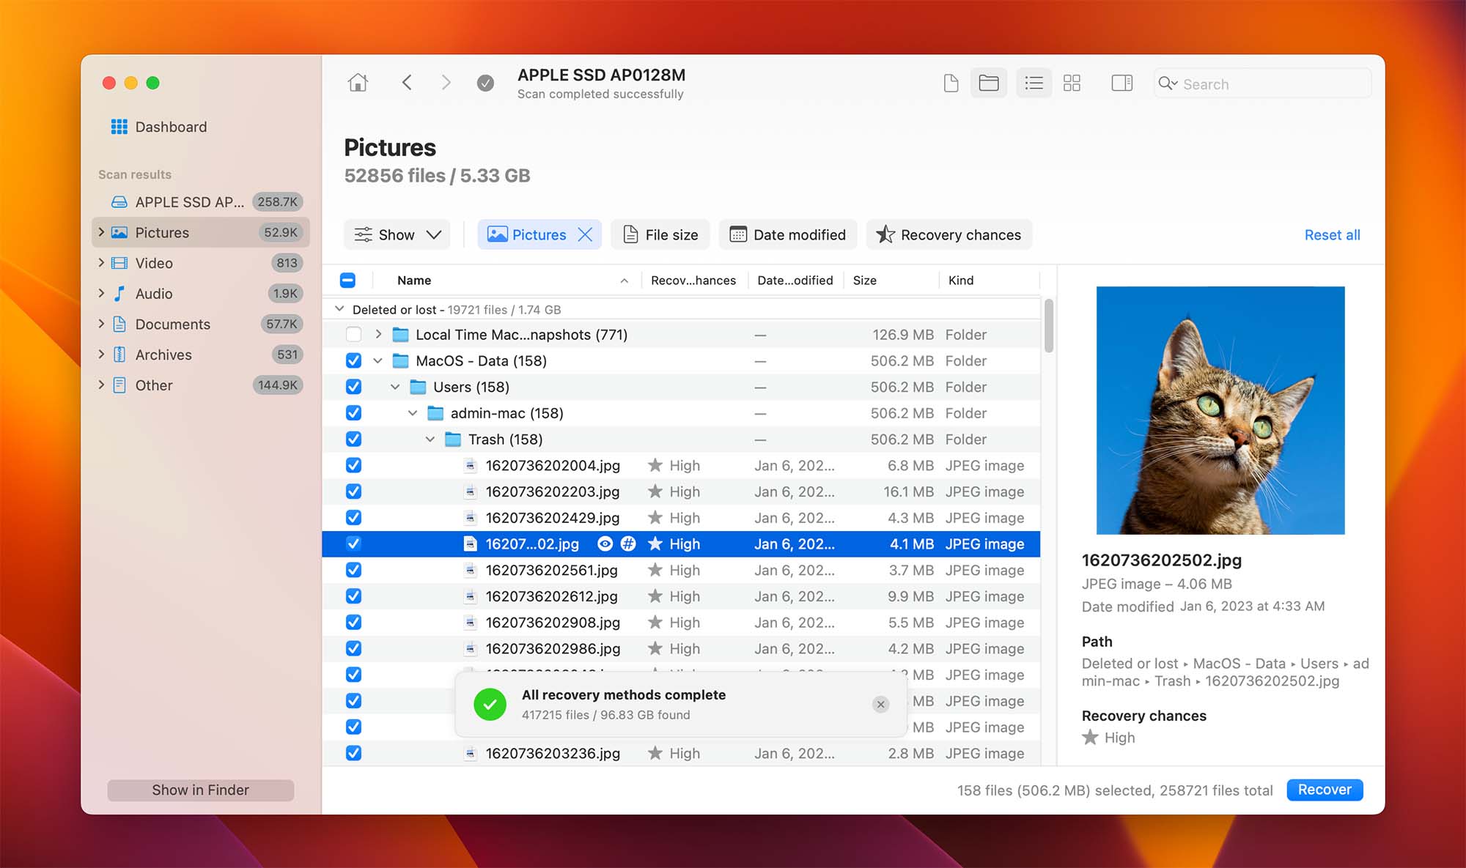Switch to file view using document icon
Viewport: 1466px width, 868px height.
(951, 84)
